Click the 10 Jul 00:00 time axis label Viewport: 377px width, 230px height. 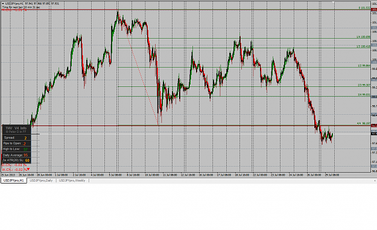(151, 175)
